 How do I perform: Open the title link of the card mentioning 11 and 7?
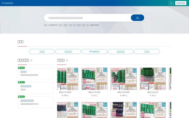click(x=27, y=101)
